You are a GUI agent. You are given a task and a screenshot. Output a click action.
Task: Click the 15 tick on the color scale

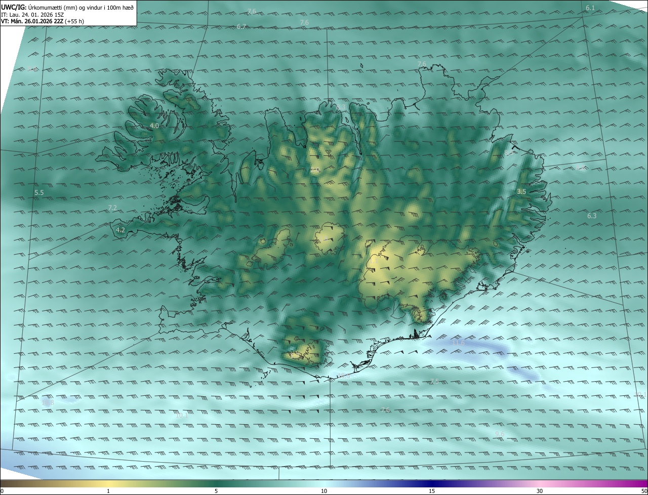point(432,491)
